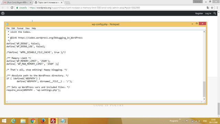
Task: Maximize the Notepad window
Action: pyautogui.click(x=197, y=24)
